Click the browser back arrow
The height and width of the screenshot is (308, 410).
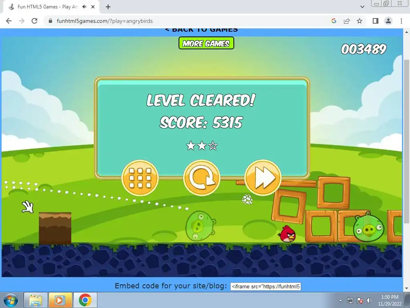pyautogui.click(x=9, y=21)
